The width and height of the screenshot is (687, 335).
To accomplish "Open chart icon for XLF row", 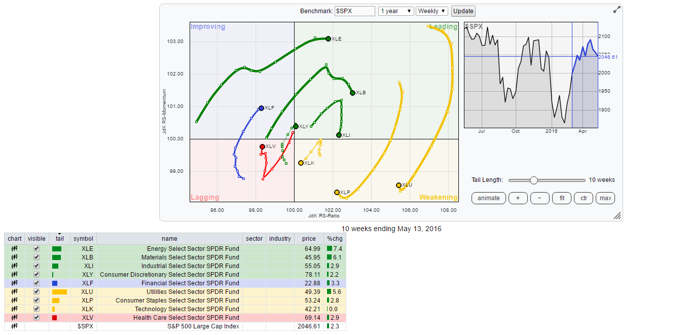I will click(14, 283).
